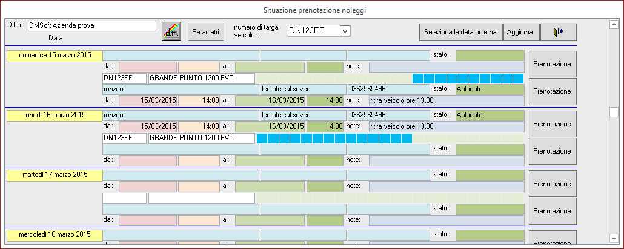Click second Prenotazione button for domenica 15 marzo

click(x=553, y=91)
